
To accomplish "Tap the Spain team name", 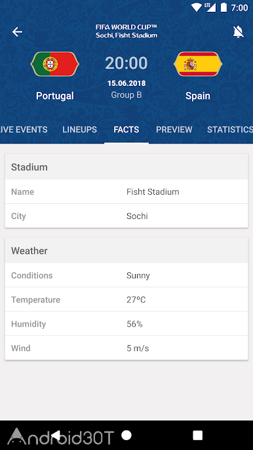I will point(198,96).
